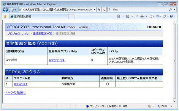Click the 登録集原文ファイル名 column header
Image resolution: width=179 pixels, height=111 pixels.
tap(69, 51)
